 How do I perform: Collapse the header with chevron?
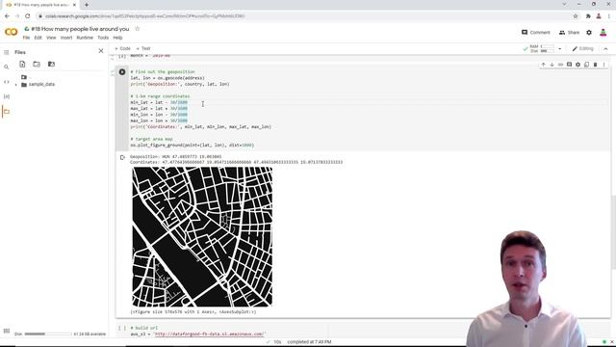(x=605, y=49)
